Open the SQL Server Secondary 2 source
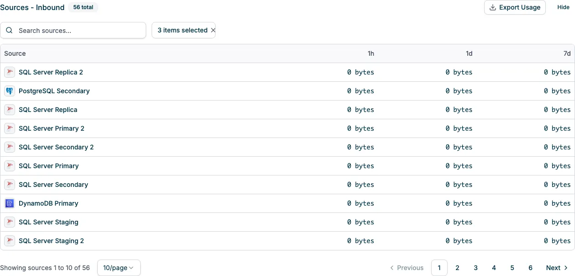575x276 pixels. (56, 147)
